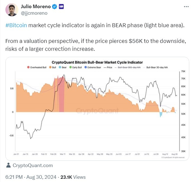Click the person icon beside CryptoQuant.com

(x=8, y=165)
